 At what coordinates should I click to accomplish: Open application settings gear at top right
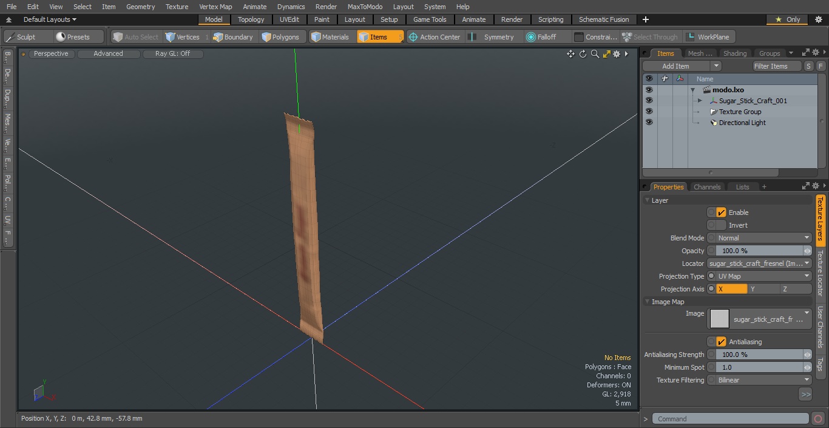(818, 19)
